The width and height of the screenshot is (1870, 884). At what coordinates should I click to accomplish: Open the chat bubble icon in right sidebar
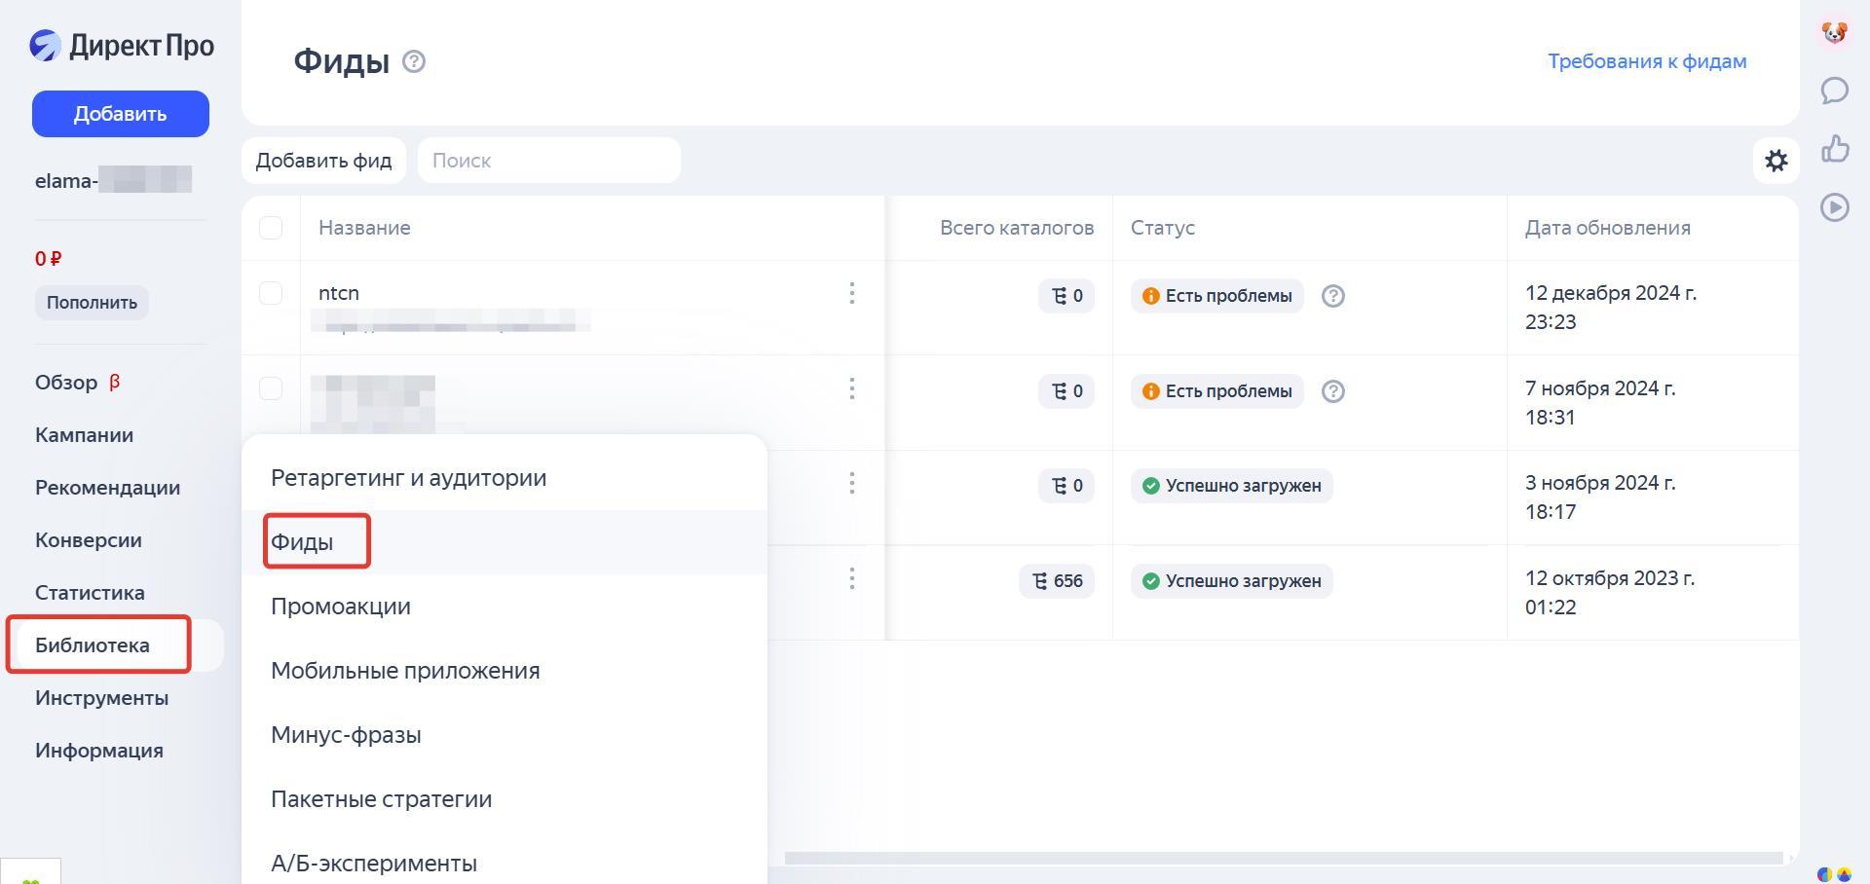coord(1835,91)
